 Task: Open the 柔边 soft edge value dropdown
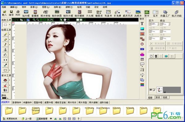169,24
